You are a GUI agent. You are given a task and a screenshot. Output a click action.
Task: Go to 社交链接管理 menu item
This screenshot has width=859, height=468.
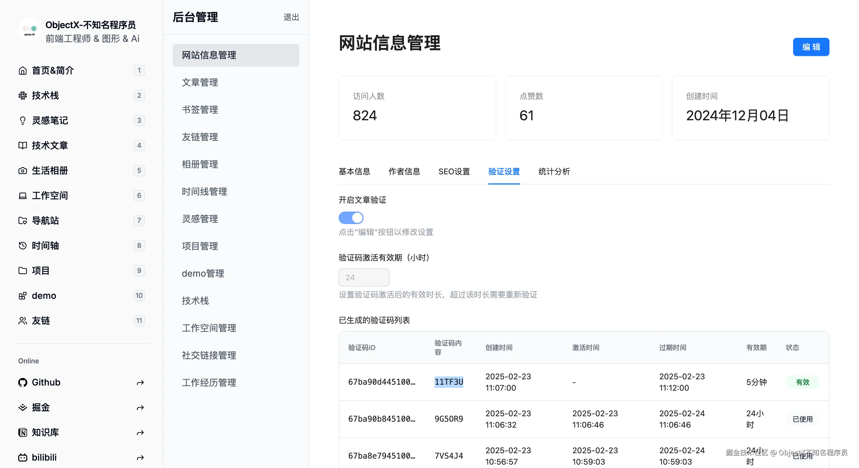click(209, 355)
